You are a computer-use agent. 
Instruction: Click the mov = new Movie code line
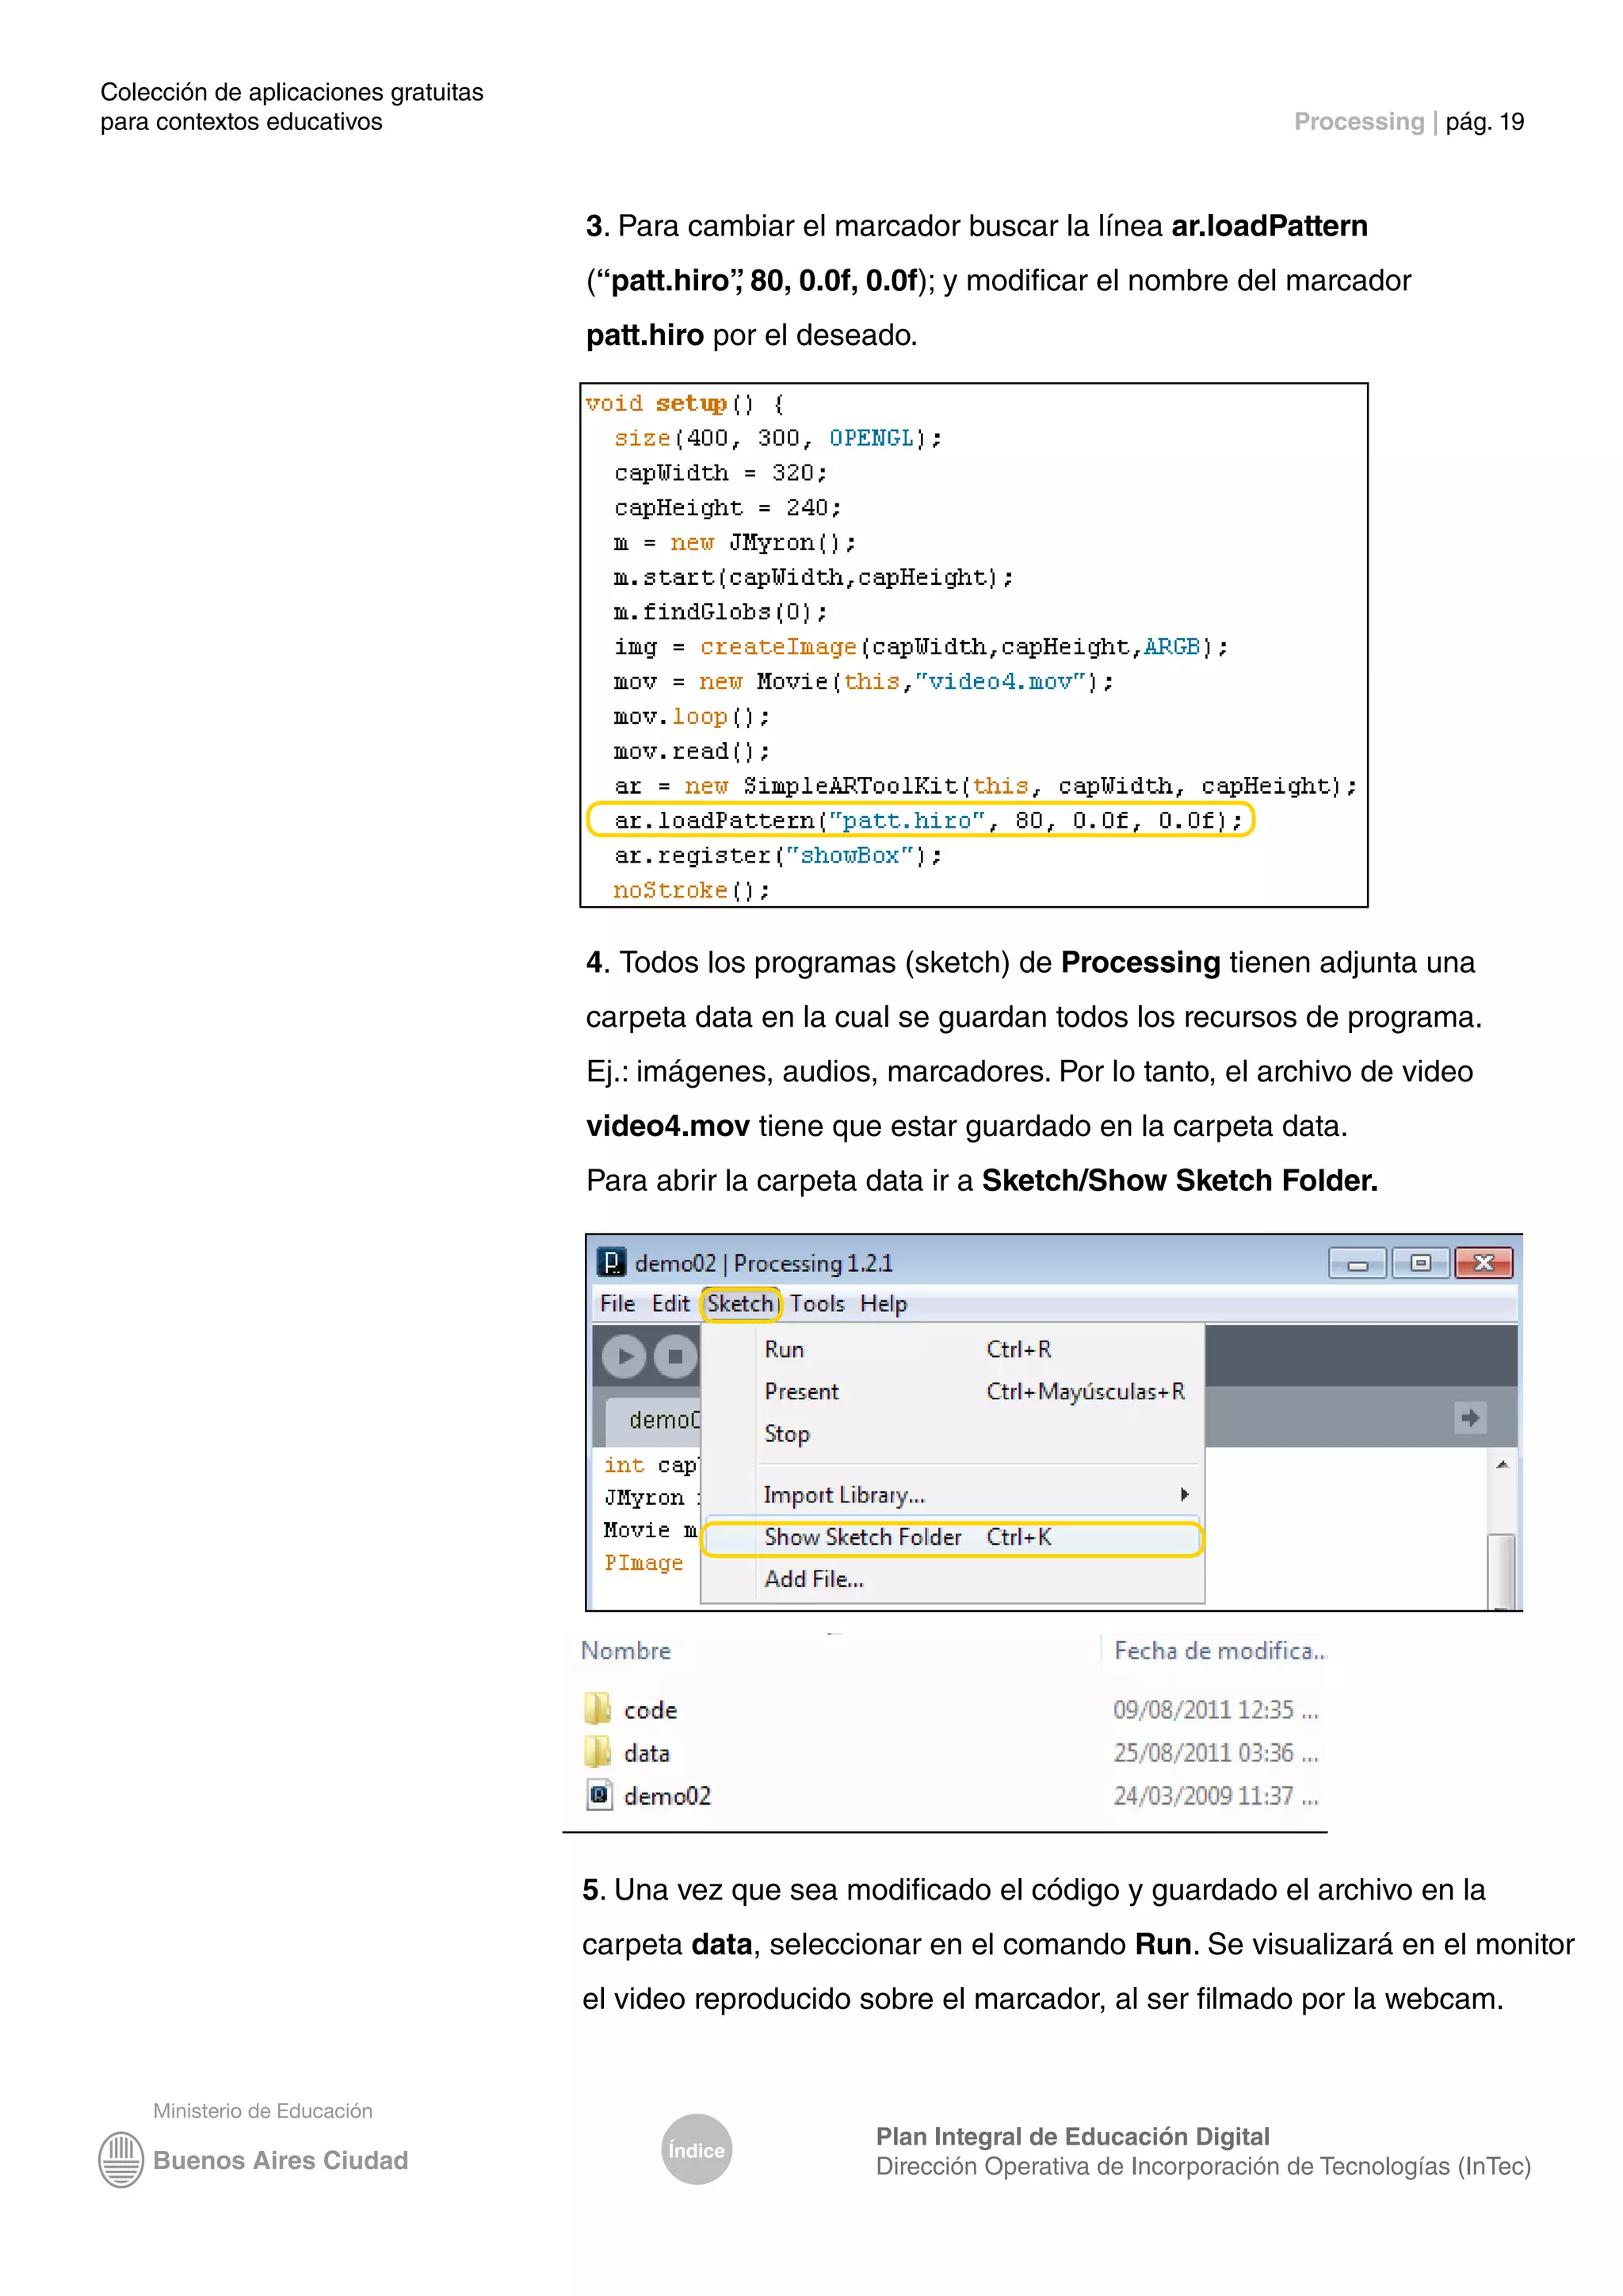[864, 682]
